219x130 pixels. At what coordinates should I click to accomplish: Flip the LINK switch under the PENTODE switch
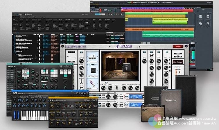[81, 88]
